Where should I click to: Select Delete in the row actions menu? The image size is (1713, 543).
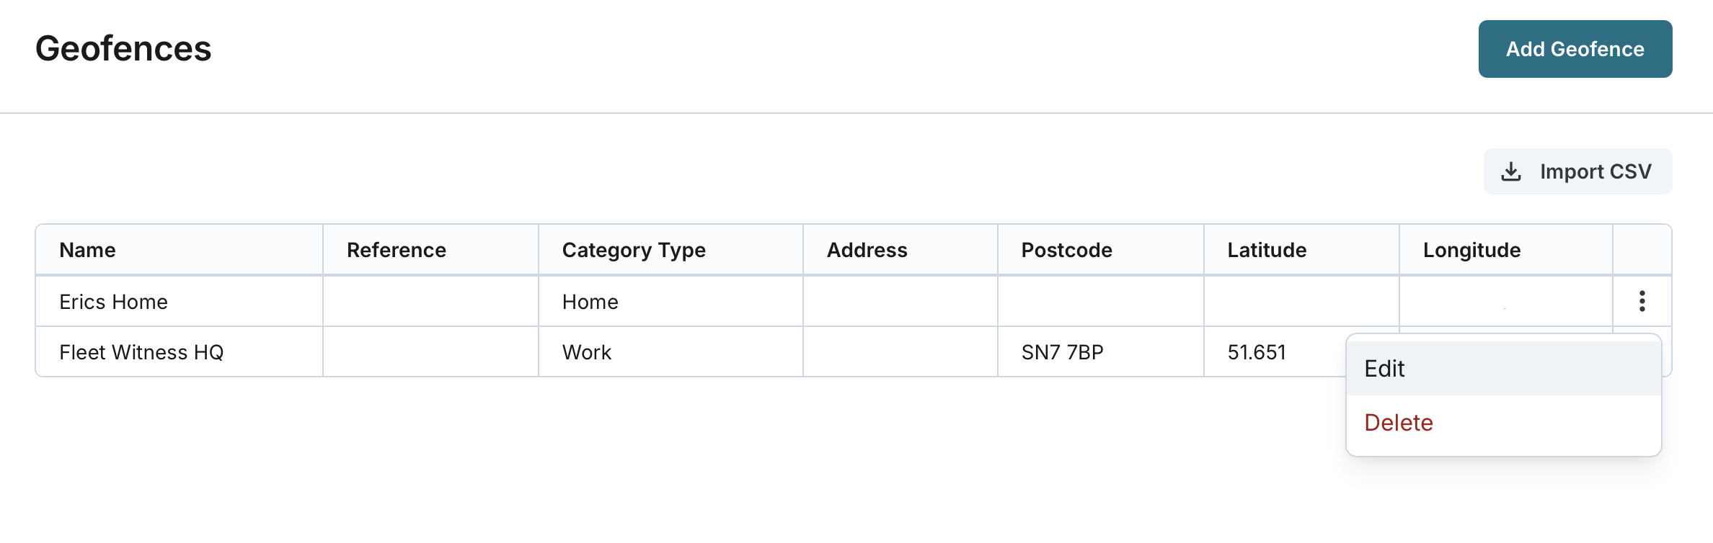click(1399, 423)
